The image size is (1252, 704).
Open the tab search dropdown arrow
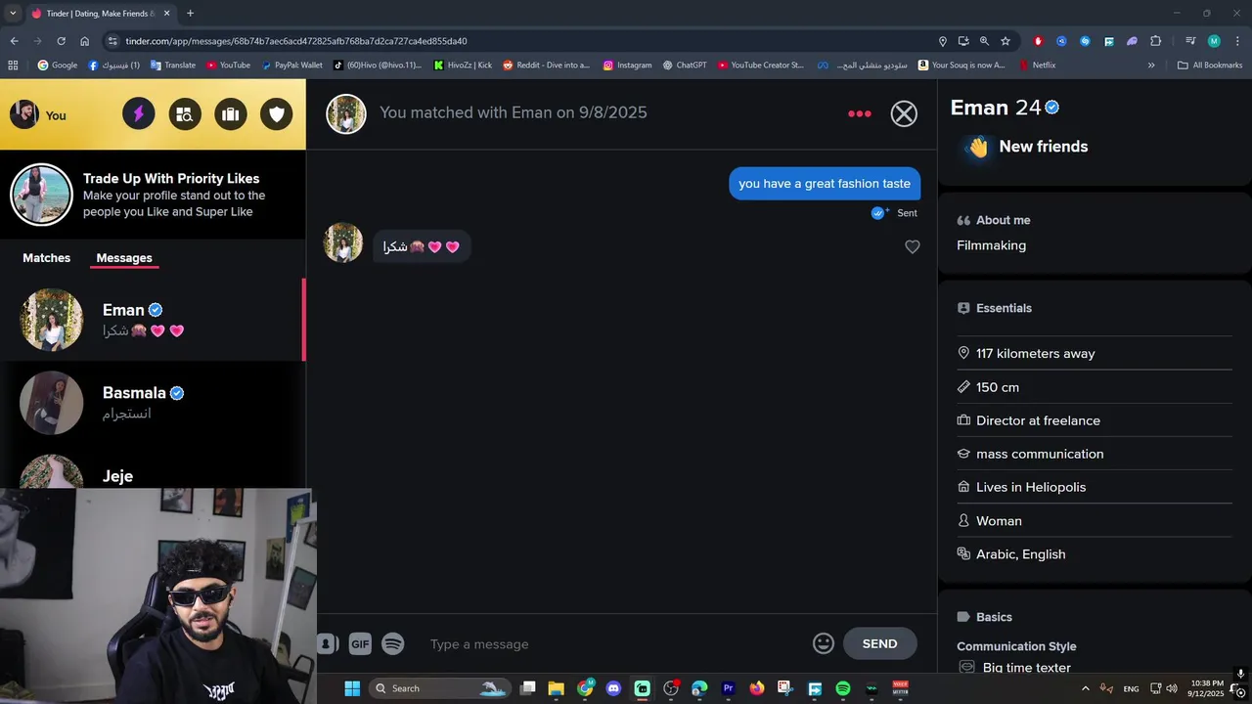[x=13, y=14]
